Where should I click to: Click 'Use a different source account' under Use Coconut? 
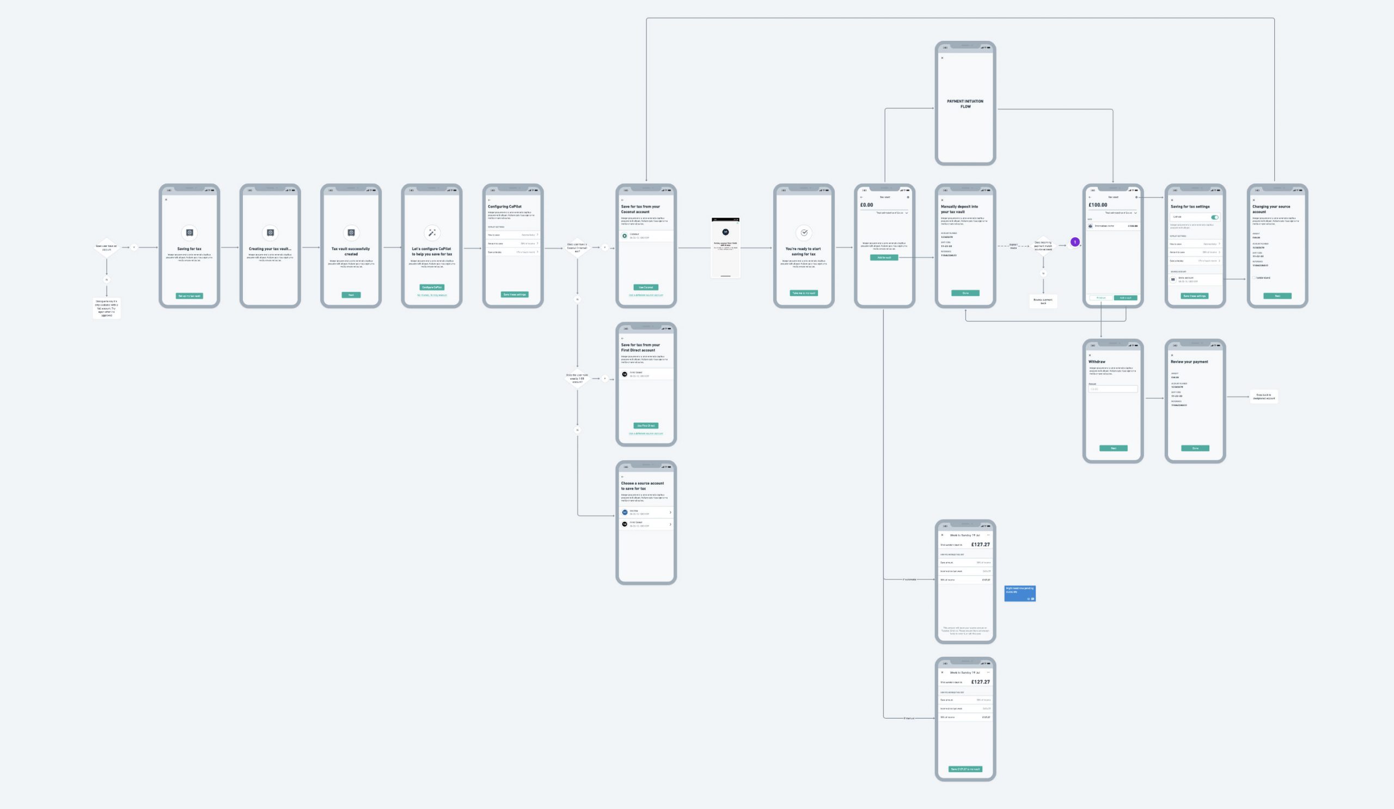tap(646, 295)
